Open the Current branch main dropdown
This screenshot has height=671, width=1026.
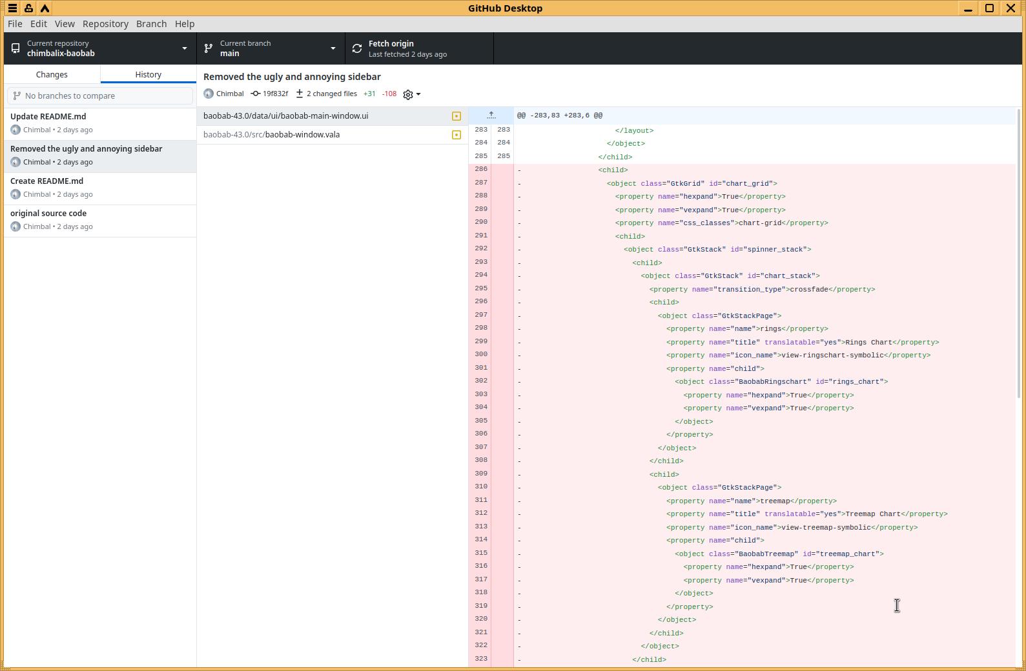point(271,48)
